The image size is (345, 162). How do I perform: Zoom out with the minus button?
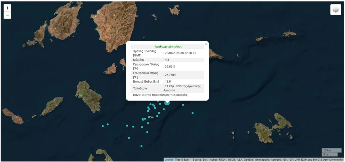(7, 15)
